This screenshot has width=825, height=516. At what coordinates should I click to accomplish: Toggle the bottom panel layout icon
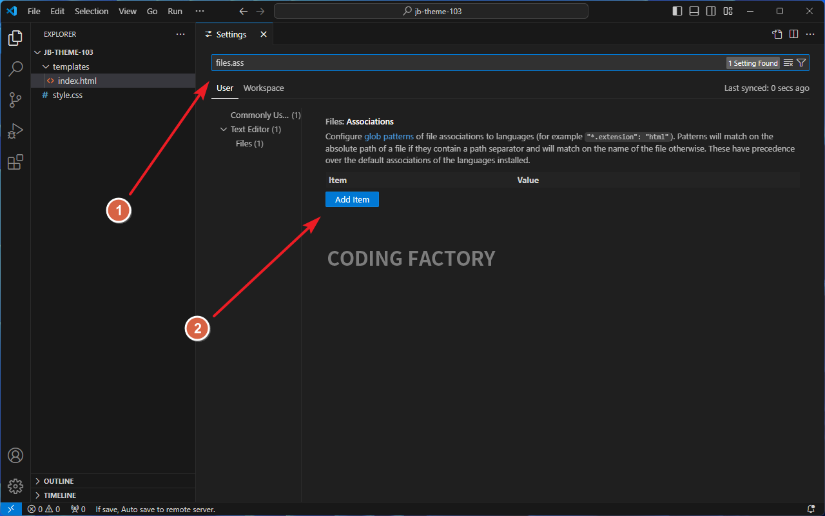(x=694, y=11)
